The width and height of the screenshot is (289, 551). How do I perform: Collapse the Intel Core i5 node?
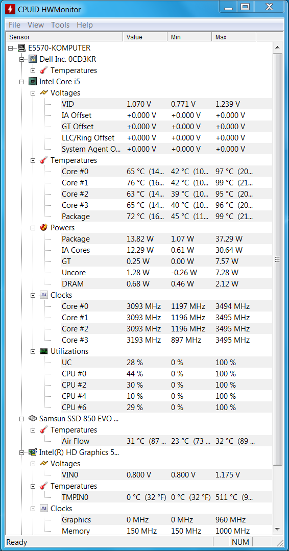(22, 82)
